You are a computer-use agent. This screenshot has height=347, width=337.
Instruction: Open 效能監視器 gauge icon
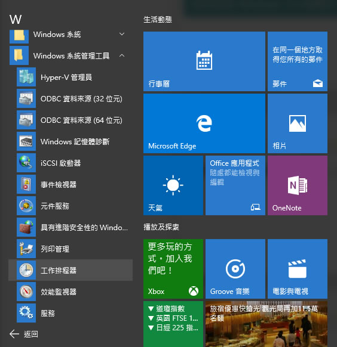tap(26, 292)
